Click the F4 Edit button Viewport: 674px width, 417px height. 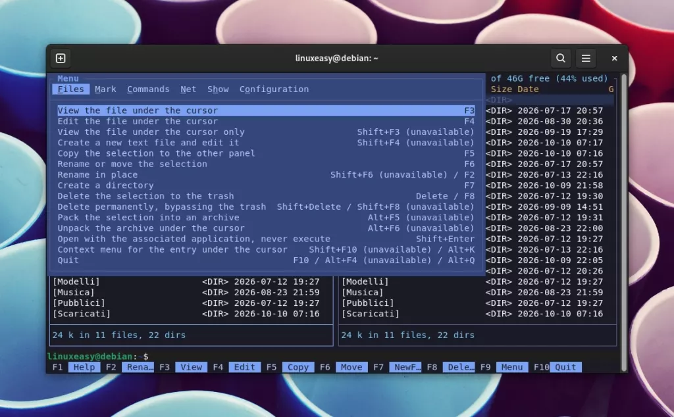[x=245, y=367]
